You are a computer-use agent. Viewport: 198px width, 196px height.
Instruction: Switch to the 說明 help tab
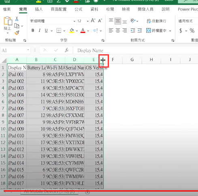pos(166,9)
